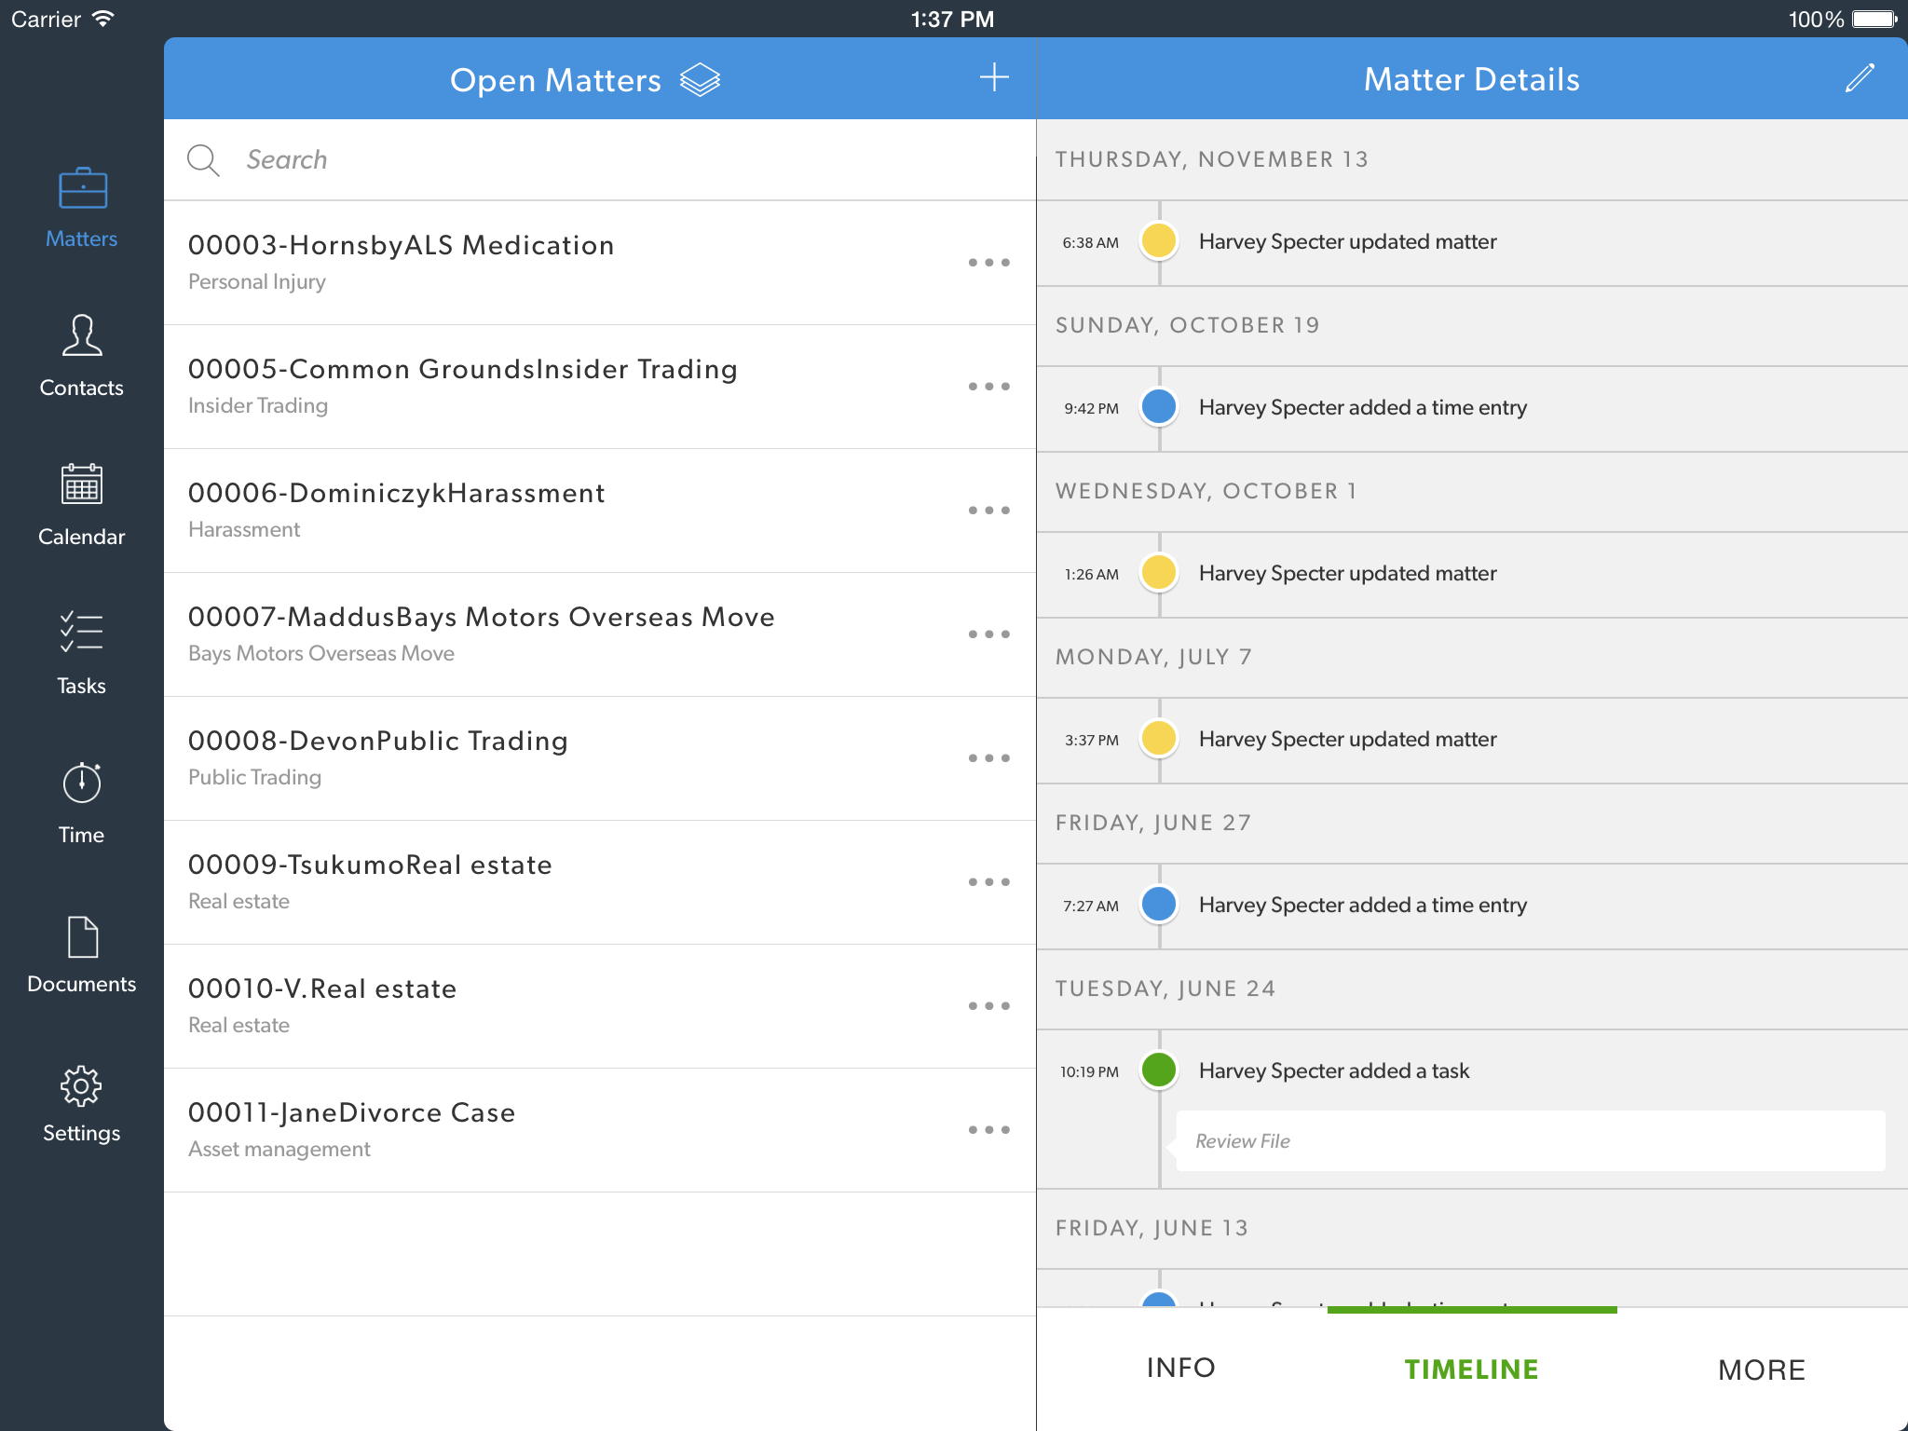The image size is (1908, 1431).
Task: Open the Documents section
Action: coord(82,953)
